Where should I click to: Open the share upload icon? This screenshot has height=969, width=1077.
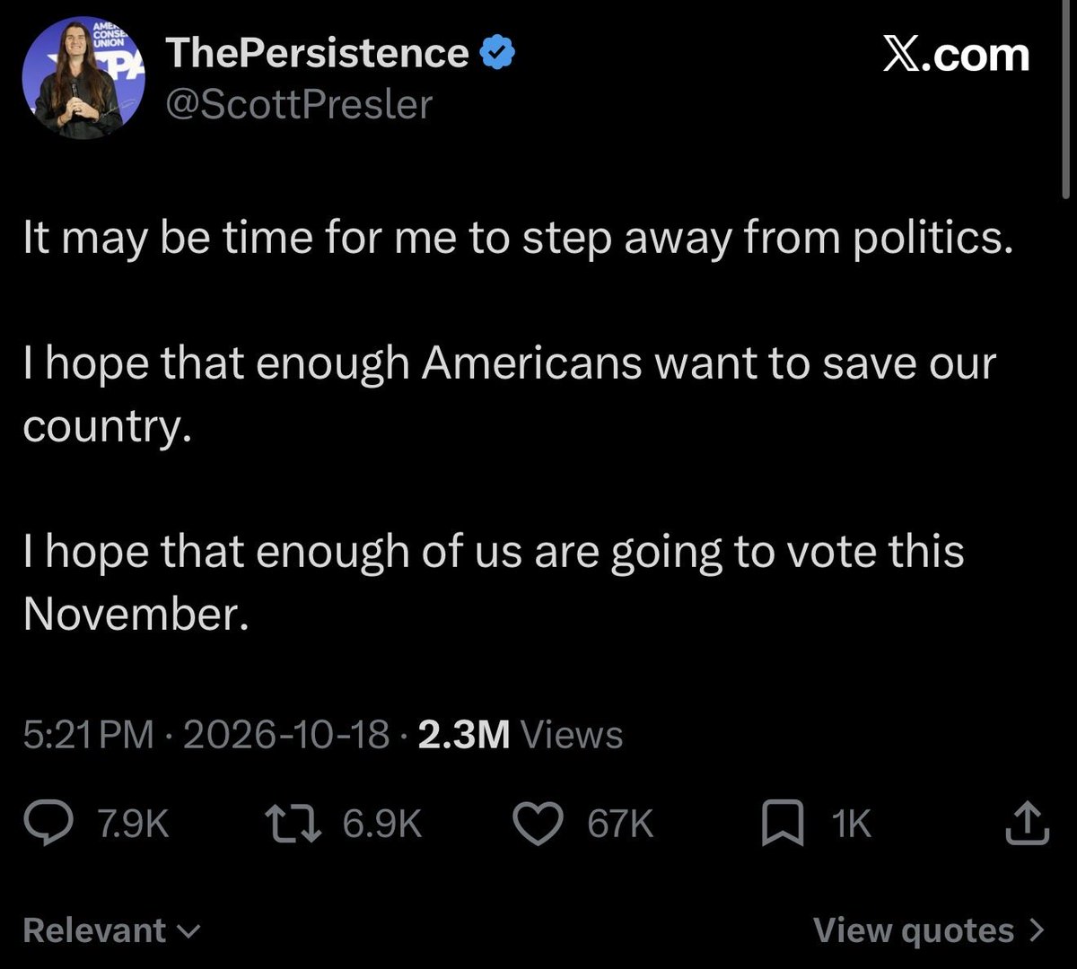[1027, 824]
